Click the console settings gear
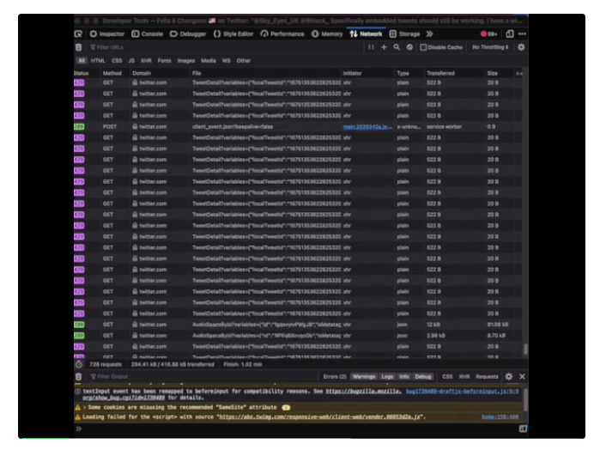This screenshot has width=606, height=450. 508,376
